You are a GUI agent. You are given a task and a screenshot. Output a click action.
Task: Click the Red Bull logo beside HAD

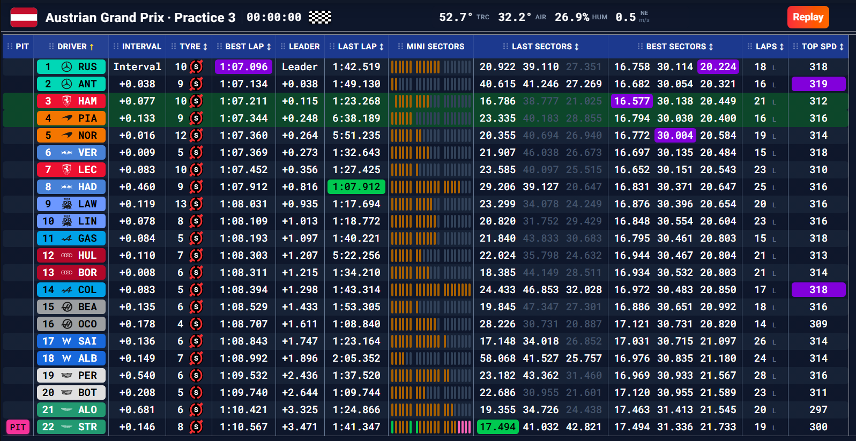(67, 186)
